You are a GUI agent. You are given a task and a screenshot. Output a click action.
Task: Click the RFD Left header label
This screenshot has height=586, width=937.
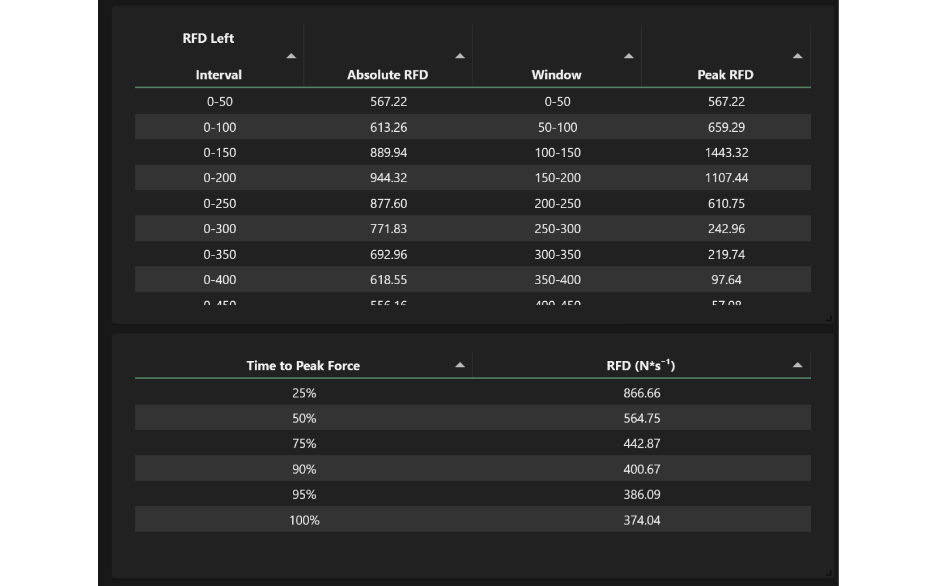pyautogui.click(x=208, y=39)
